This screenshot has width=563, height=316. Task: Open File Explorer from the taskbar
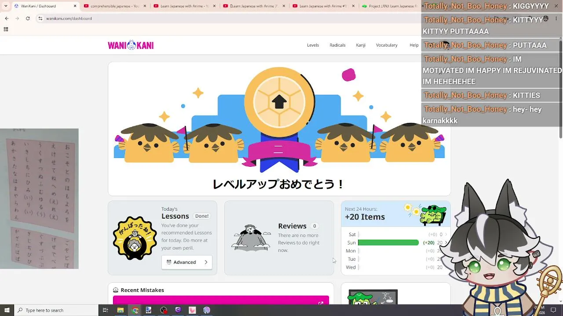click(x=120, y=310)
